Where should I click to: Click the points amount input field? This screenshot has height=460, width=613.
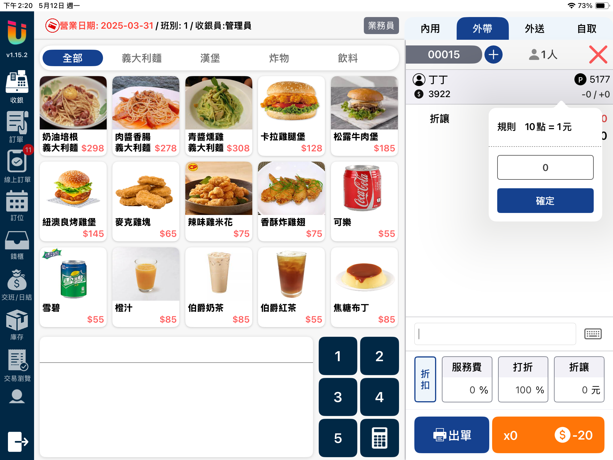pyautogui.click(x=545, y=167)
